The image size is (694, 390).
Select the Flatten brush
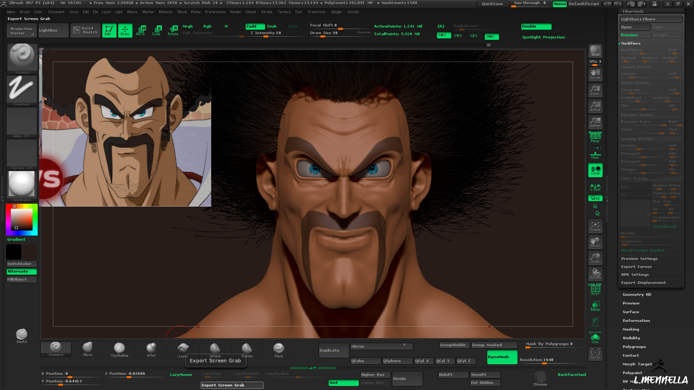(x=247, y=349)
